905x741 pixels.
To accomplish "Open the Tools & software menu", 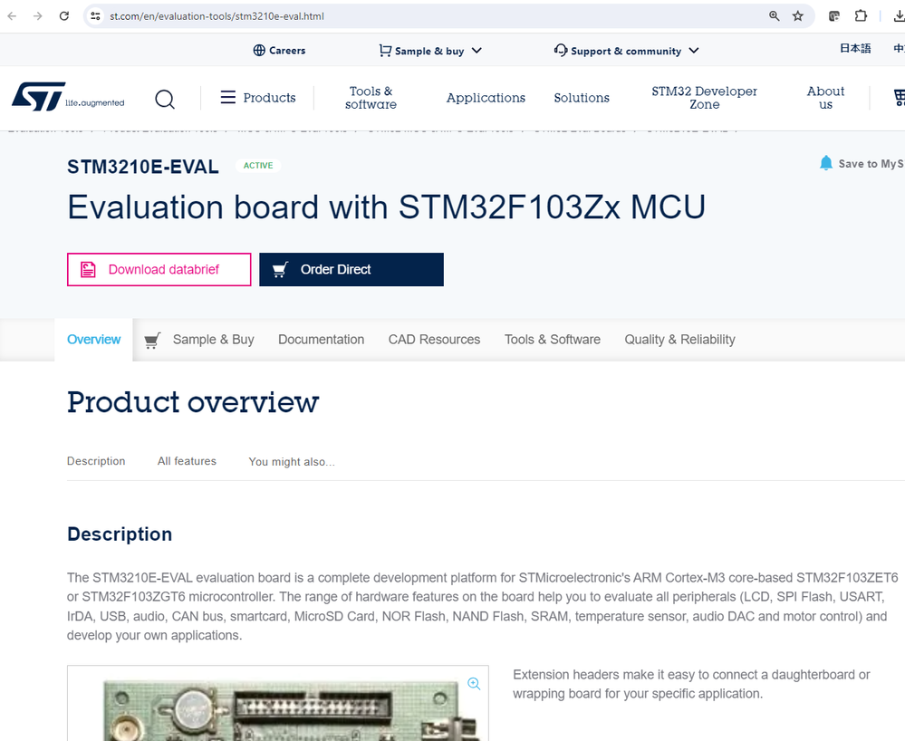I will click(371, 98).
